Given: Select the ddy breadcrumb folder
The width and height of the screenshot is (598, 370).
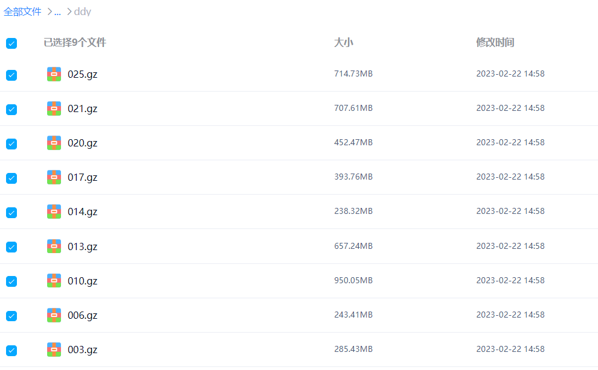Looking at the screenshot, I should point(83,11).
